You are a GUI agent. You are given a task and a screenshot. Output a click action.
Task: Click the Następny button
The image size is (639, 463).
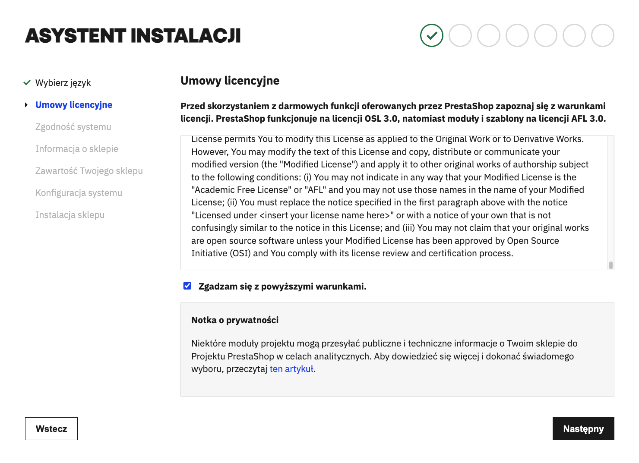point(583,428)
